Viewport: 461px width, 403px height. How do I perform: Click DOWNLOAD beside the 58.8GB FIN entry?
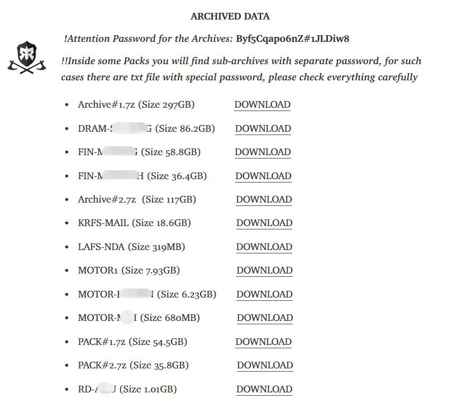click(x=263, y=152)
